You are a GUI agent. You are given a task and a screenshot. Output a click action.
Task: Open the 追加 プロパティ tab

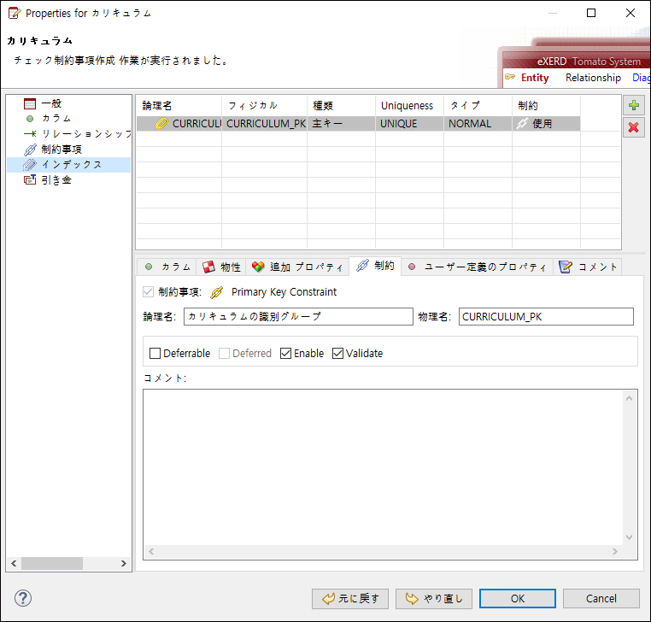[x=297, y=267]
